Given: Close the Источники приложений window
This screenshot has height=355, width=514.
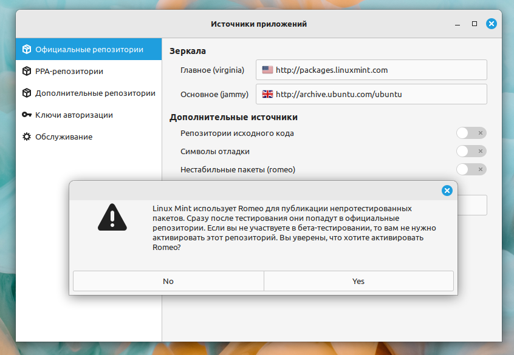Looking at the screenshot, I should click(x=491, y=24).
